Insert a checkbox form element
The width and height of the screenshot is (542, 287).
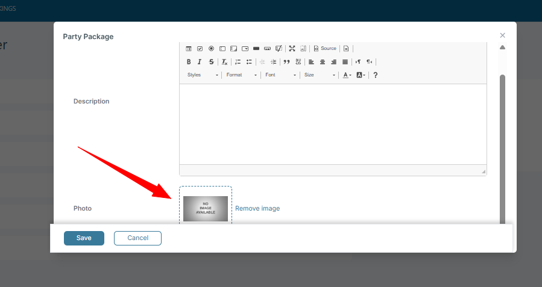coord(200,49)
